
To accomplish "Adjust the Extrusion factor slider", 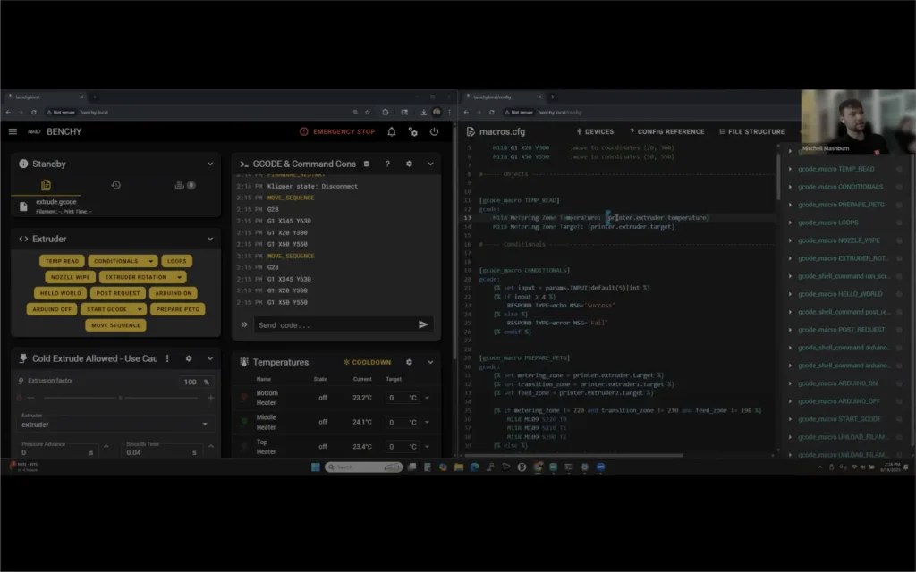I will click(120, 397).
